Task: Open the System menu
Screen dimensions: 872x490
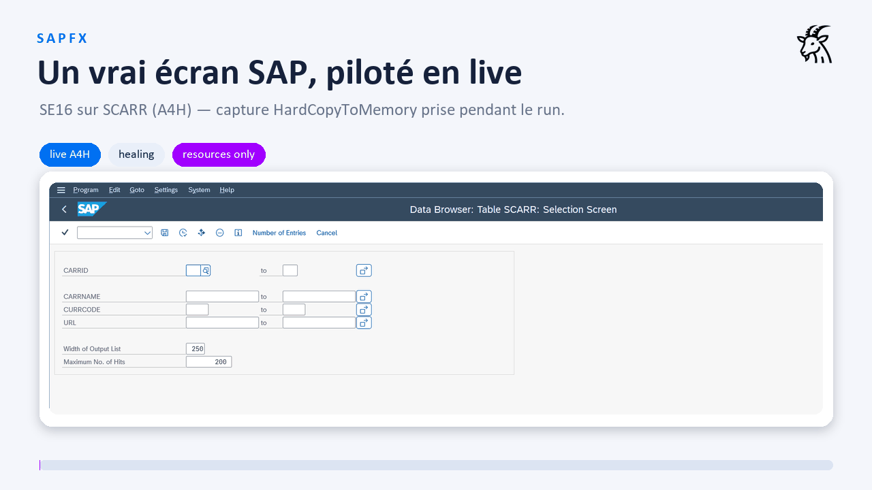Action: [x=199, y=190]
